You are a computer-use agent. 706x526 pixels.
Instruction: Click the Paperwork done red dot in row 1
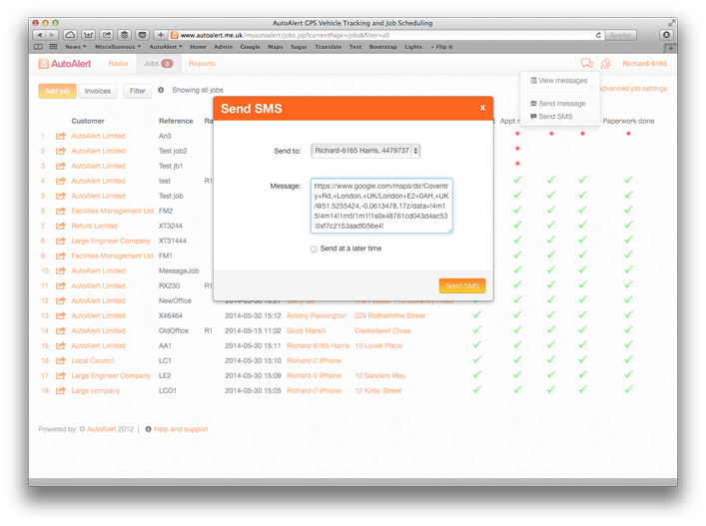628,134
